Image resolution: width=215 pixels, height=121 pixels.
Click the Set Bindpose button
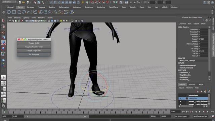(x=34, y=54)
